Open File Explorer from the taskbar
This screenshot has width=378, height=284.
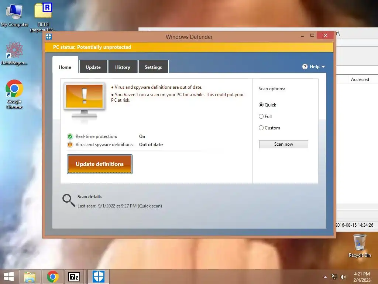tap(30, 277)
